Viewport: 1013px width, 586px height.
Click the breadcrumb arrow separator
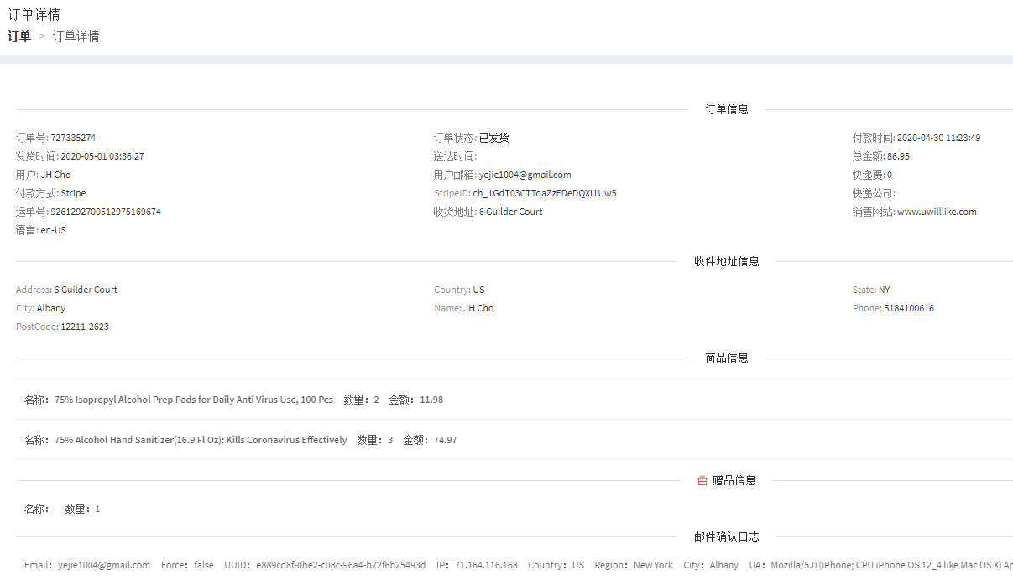tap(42, 36)
